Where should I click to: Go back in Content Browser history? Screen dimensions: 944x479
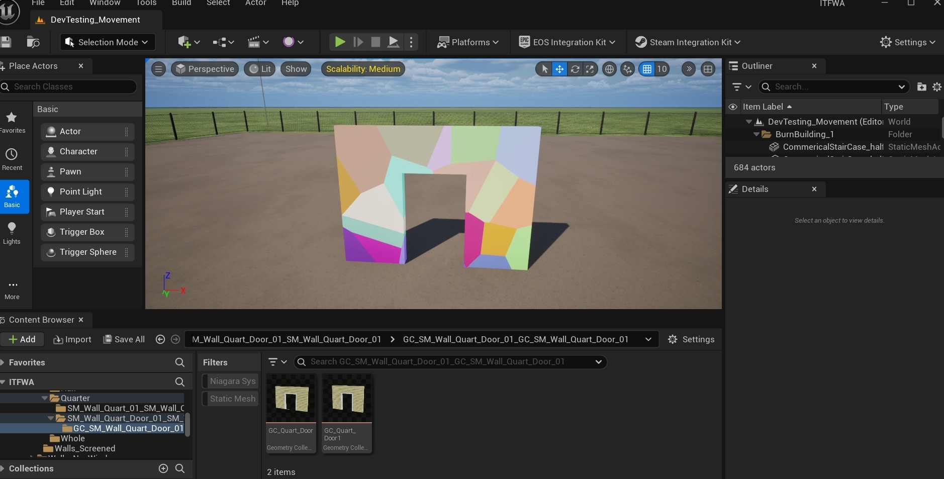coord(160,339)
